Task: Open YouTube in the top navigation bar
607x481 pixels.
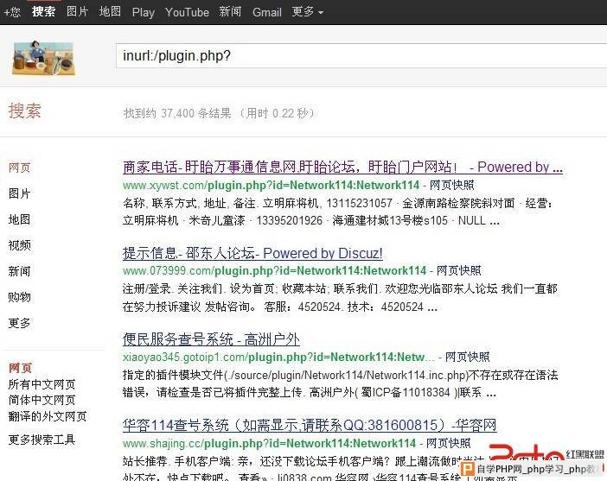Action: [x=187, y=12]
